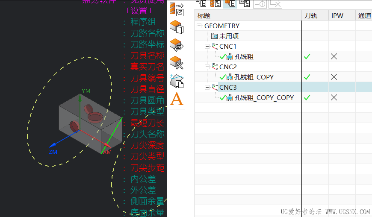Click IPW X mark in 孔铣粗 row
372x217 pixels.
[334, 56]
